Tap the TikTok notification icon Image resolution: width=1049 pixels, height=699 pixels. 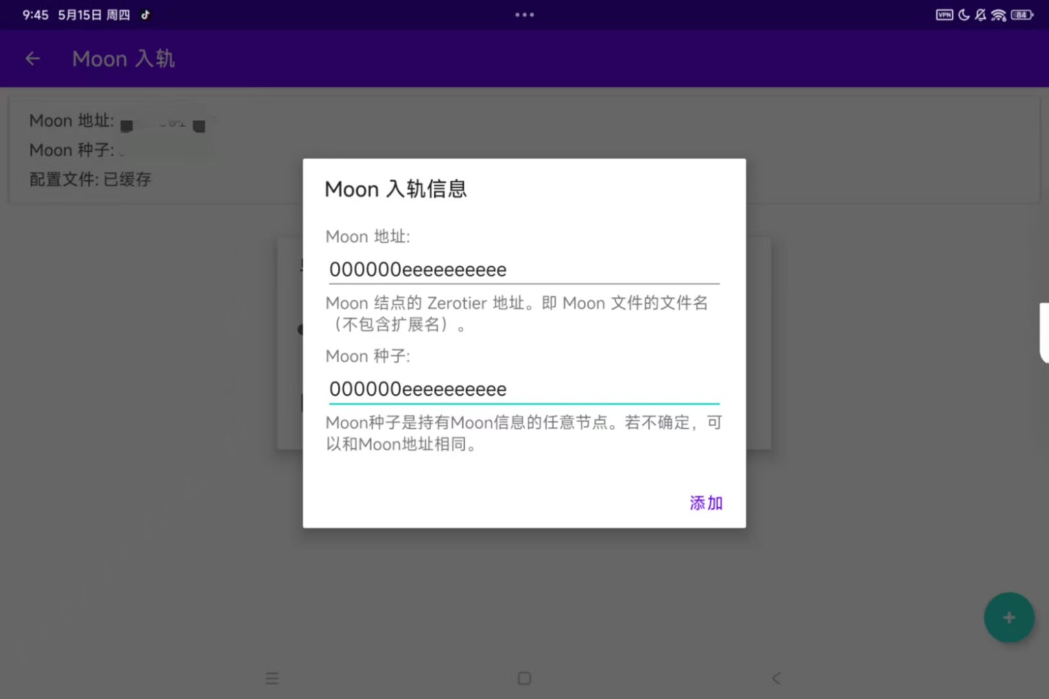[x=145, y=15]
